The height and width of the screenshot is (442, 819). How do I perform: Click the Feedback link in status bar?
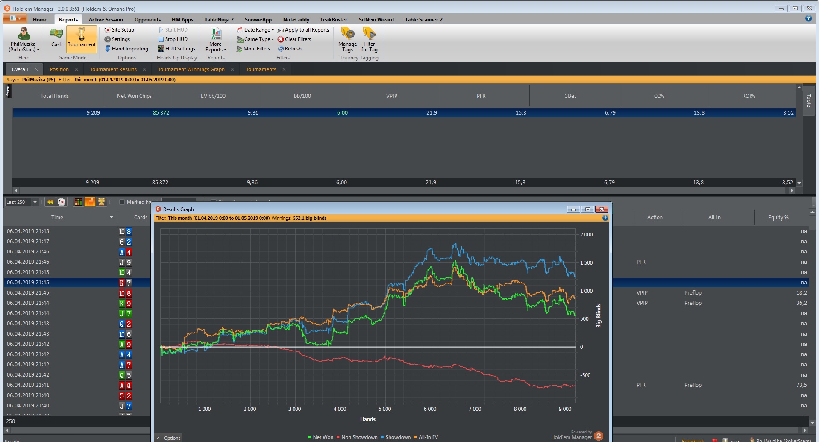point(693,440)
